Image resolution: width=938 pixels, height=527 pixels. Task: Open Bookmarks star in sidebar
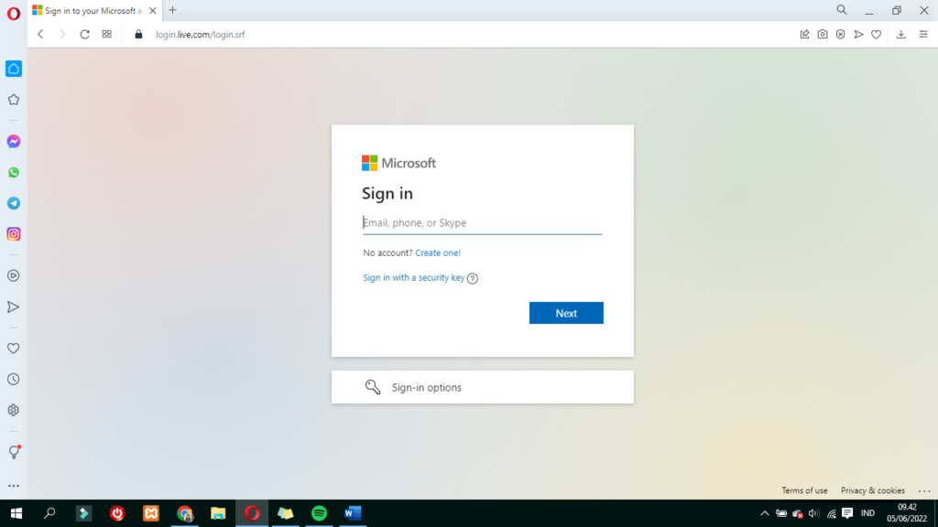click(14, 100)
